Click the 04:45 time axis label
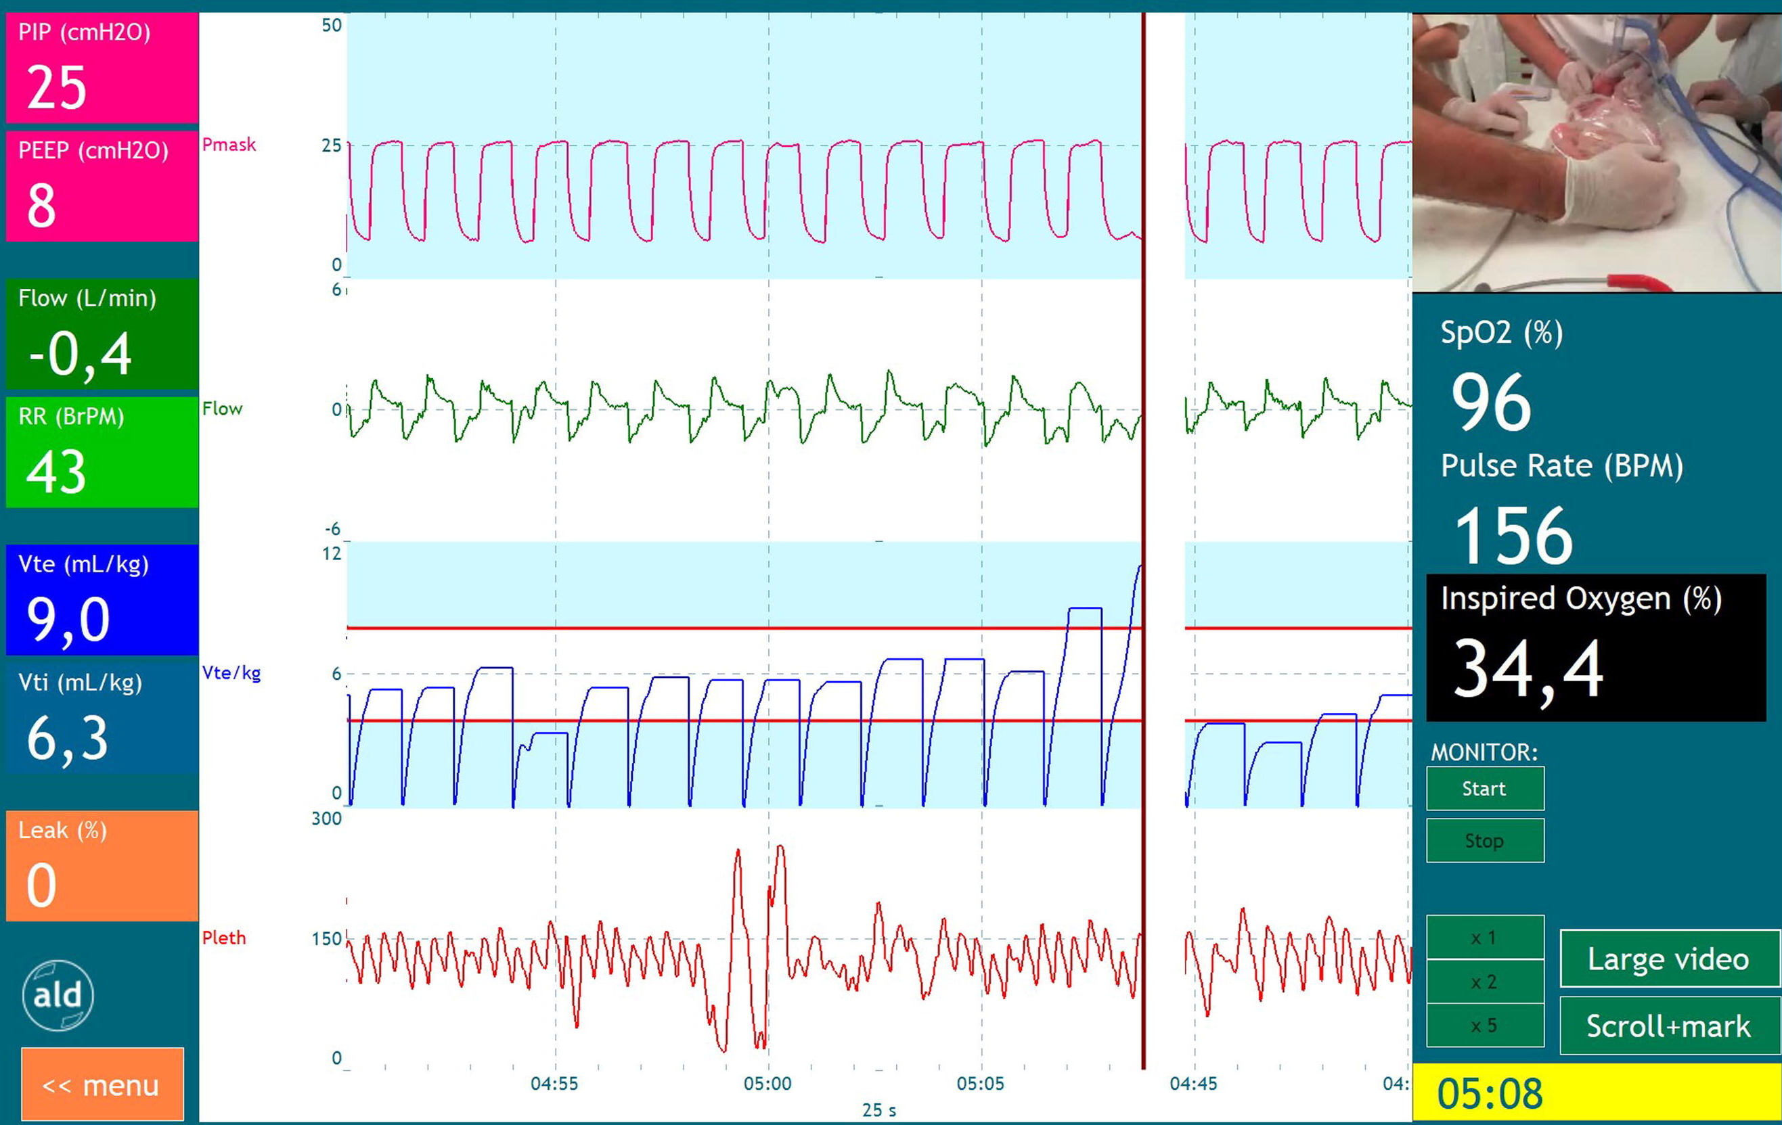The height and width of the screenshot is (1125, 1782). pos(1193,1084)
